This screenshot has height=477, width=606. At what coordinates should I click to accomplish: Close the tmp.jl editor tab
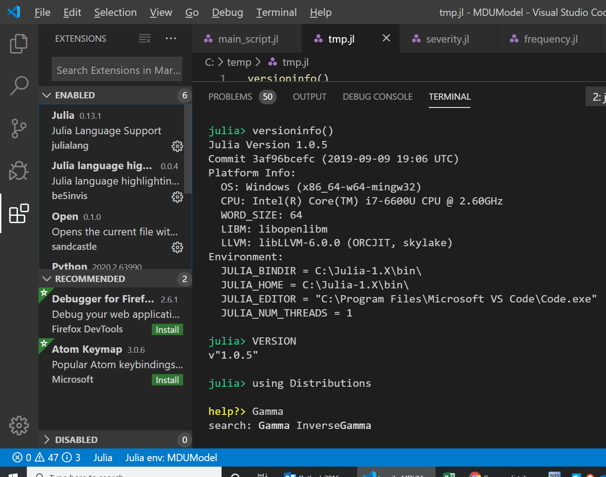[386, 38]
